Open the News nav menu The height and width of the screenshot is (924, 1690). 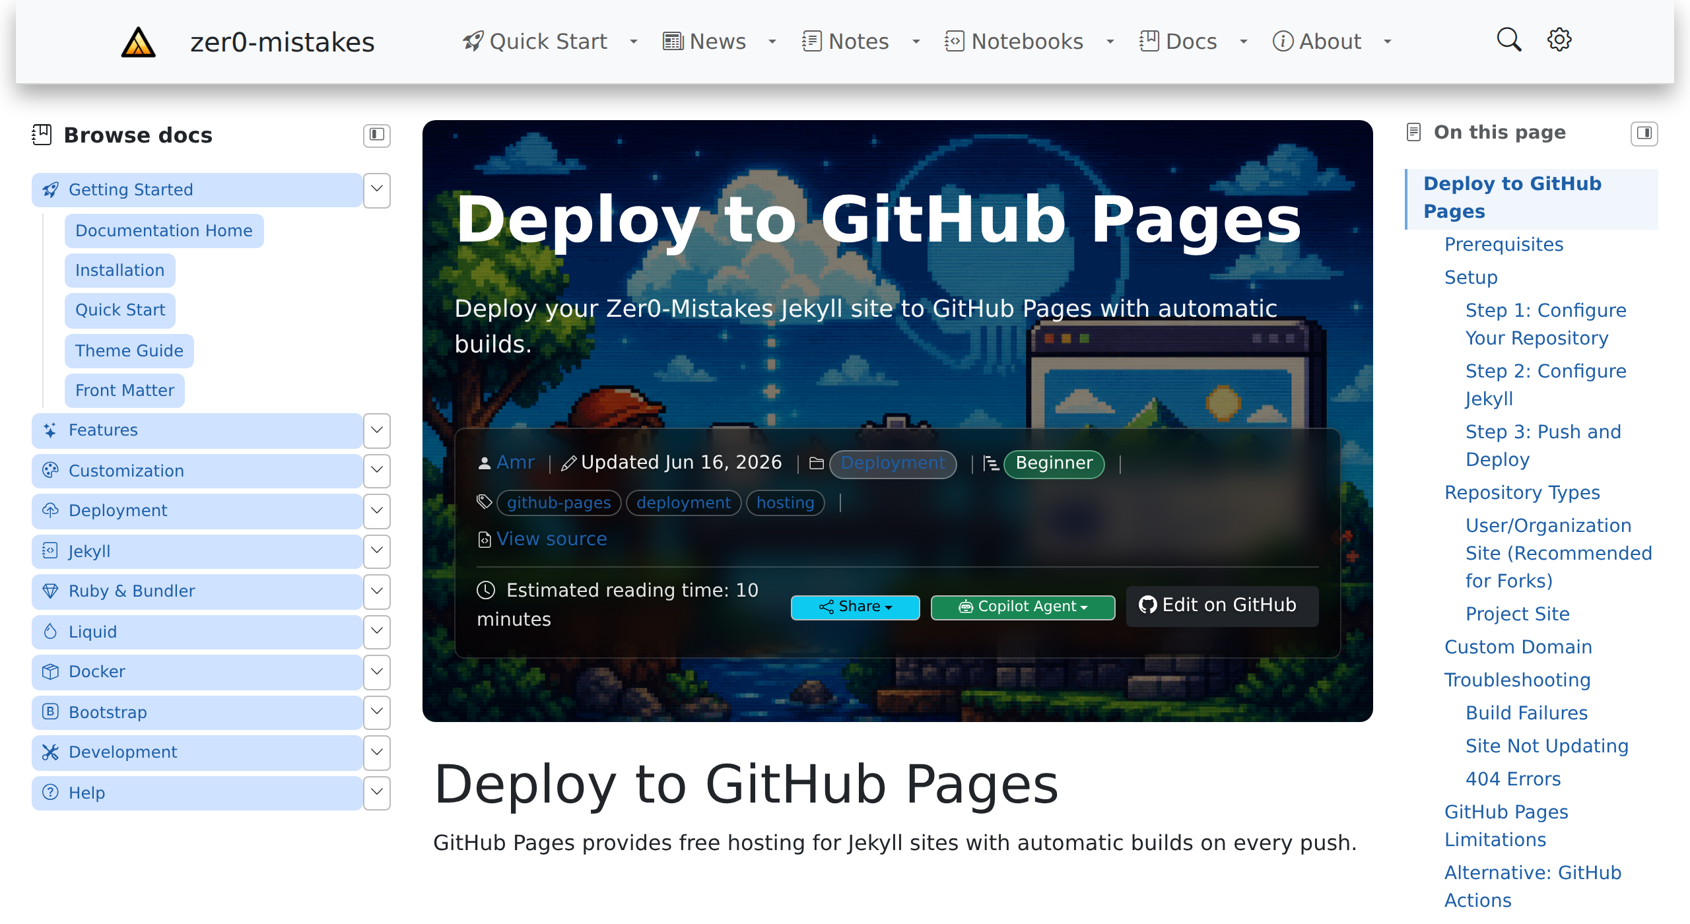(704, 42)
